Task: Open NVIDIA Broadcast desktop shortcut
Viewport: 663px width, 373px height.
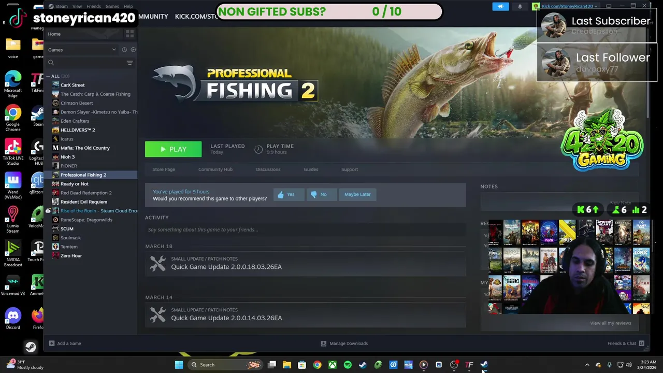Action: (x=13, y=254)
